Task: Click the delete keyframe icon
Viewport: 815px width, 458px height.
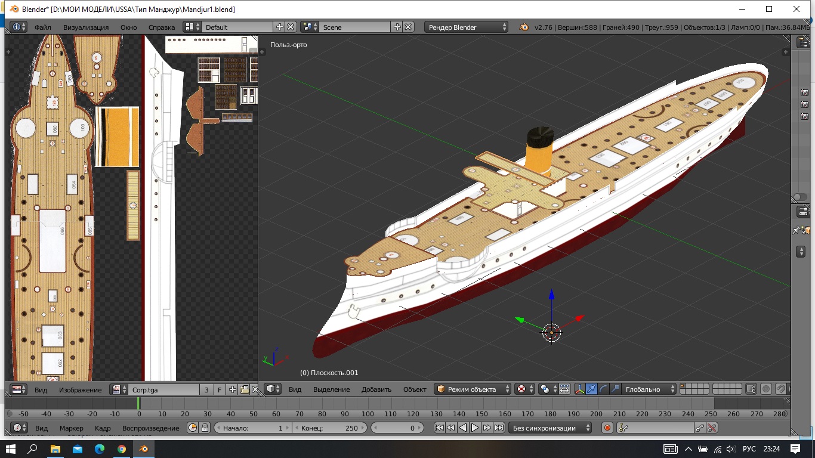Action: [711, 428]
